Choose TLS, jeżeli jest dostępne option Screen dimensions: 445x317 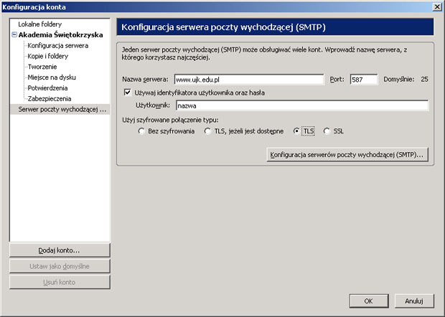point(209,131)
